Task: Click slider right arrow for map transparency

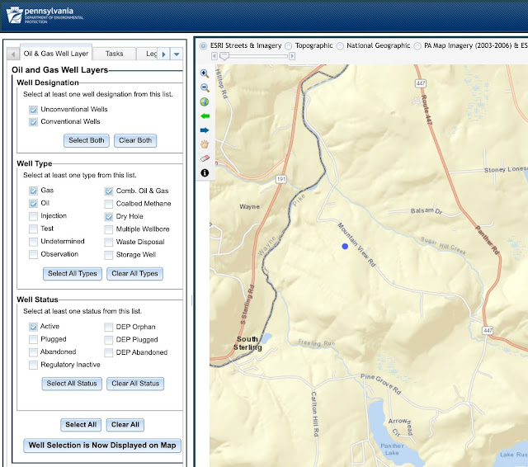Action: (x=292, y=56)
